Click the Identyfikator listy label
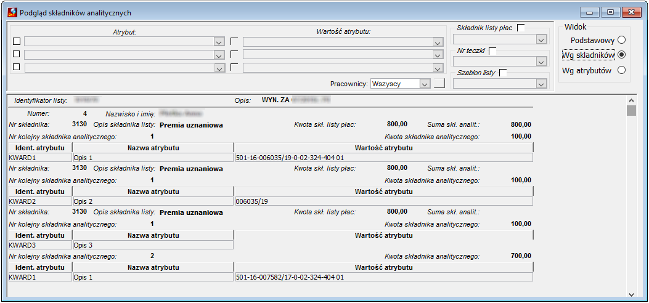The image size is (649, 303). (41, 100)
